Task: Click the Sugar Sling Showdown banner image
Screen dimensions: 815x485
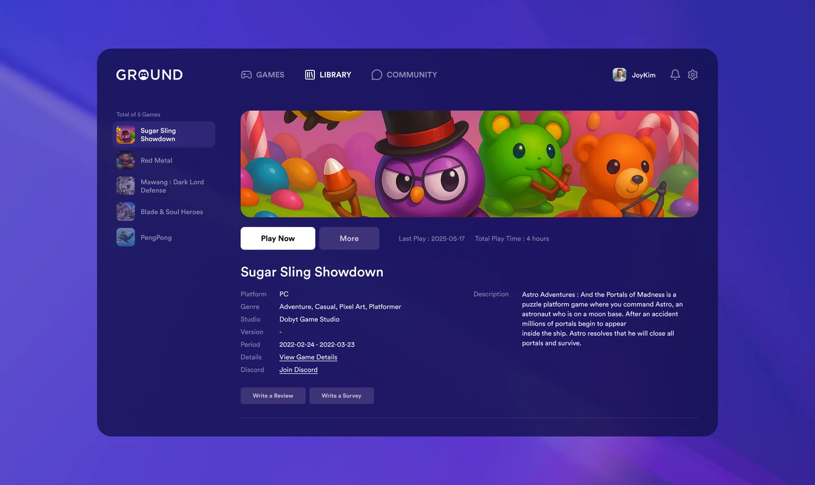Action: point(469,164)
